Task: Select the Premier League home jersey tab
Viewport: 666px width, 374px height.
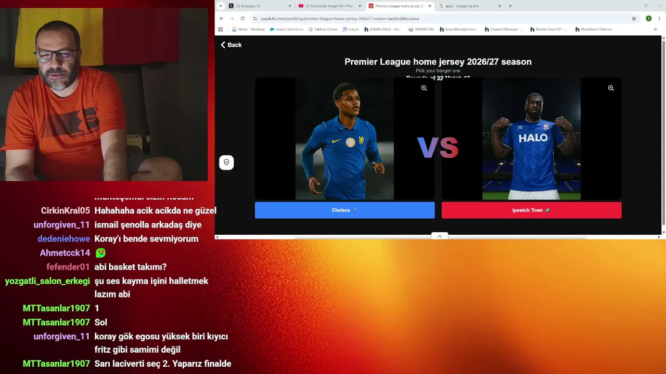Action: (x=400, y=6)
